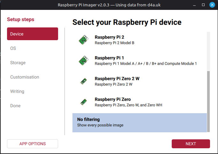Viewport: 218px width, 154px height.
Task: Jump to the Writing step
Action: coord(17,92)
